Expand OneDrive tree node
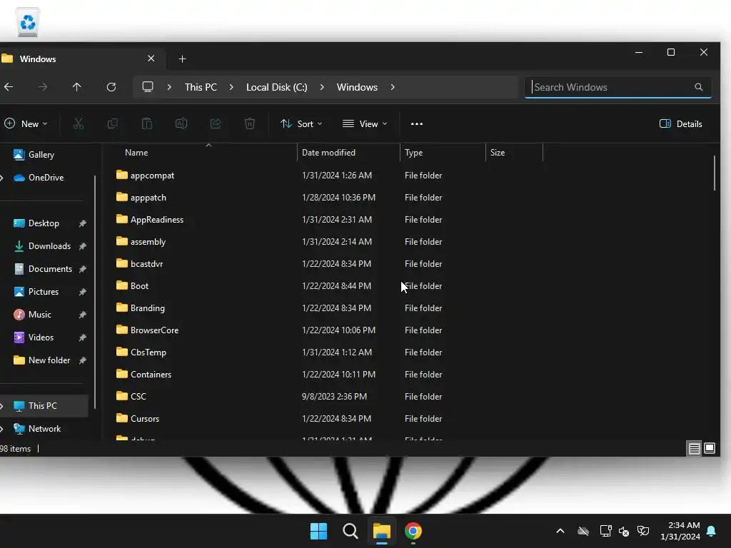Image resolution: width=731 pixels, height=548 pixels. tap(2, 178)
